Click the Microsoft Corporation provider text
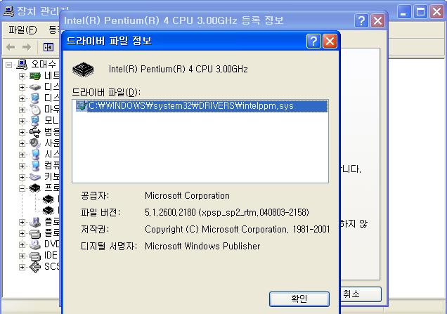 (x=187, y=196)
